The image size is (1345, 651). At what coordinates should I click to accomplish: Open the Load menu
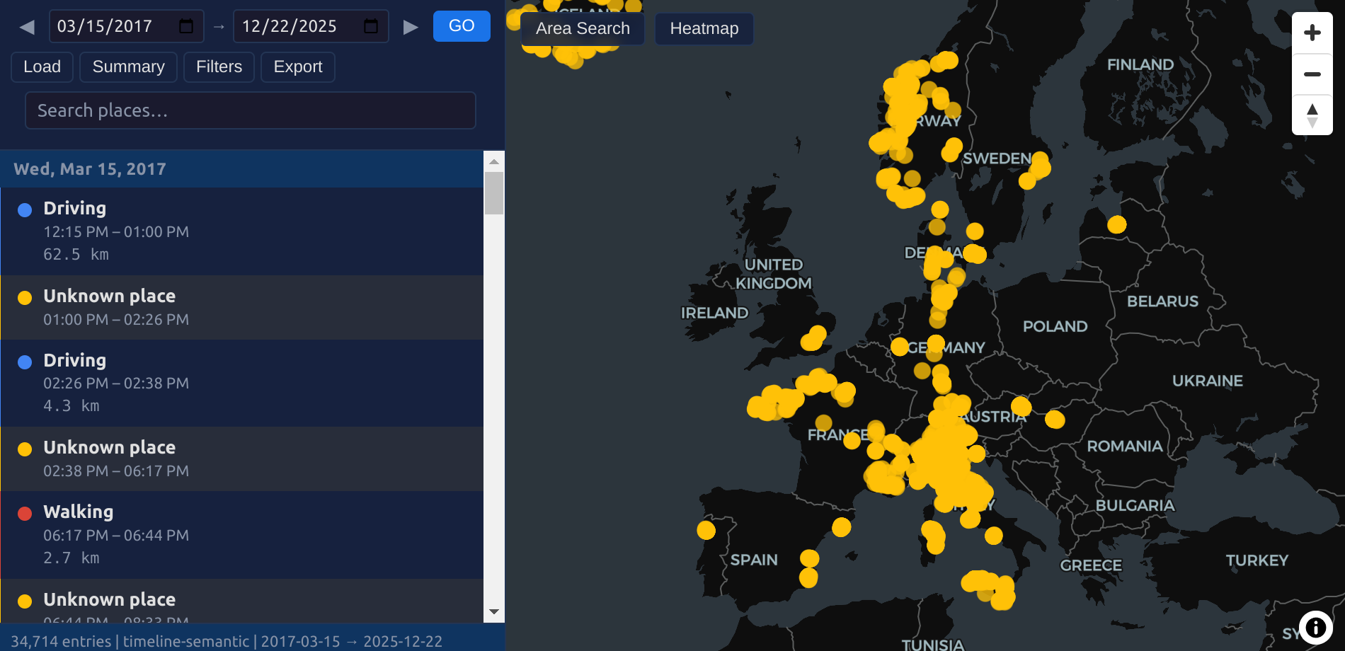click(42, 67)
